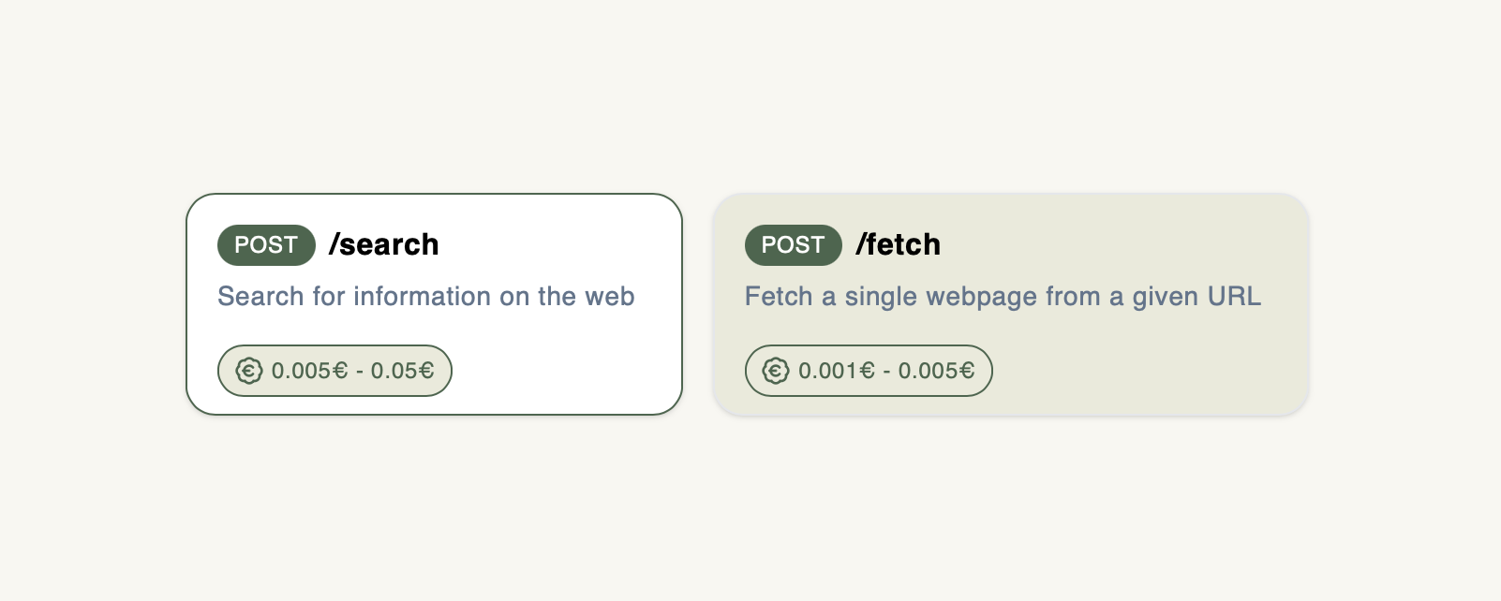1501x601 pixels.
Task: Click the euro coin icon in the /search card
Action: 248,371
